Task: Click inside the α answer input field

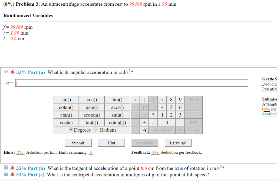Action: pos(132,83)
